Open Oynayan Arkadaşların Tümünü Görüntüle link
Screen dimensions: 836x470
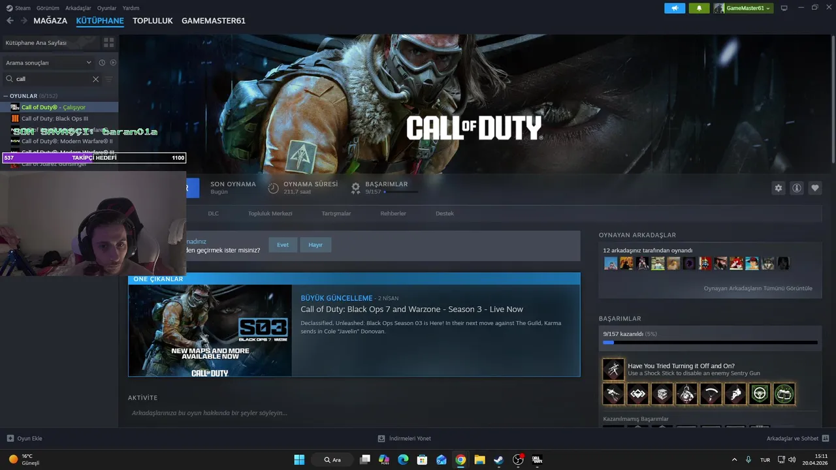[x=758, y=288]
